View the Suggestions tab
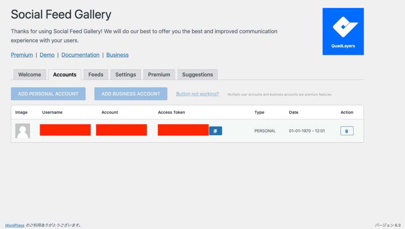 point(197,74)
